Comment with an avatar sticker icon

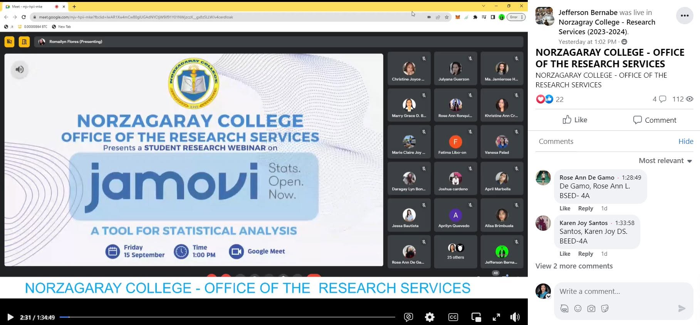click(x=564, y=308)
